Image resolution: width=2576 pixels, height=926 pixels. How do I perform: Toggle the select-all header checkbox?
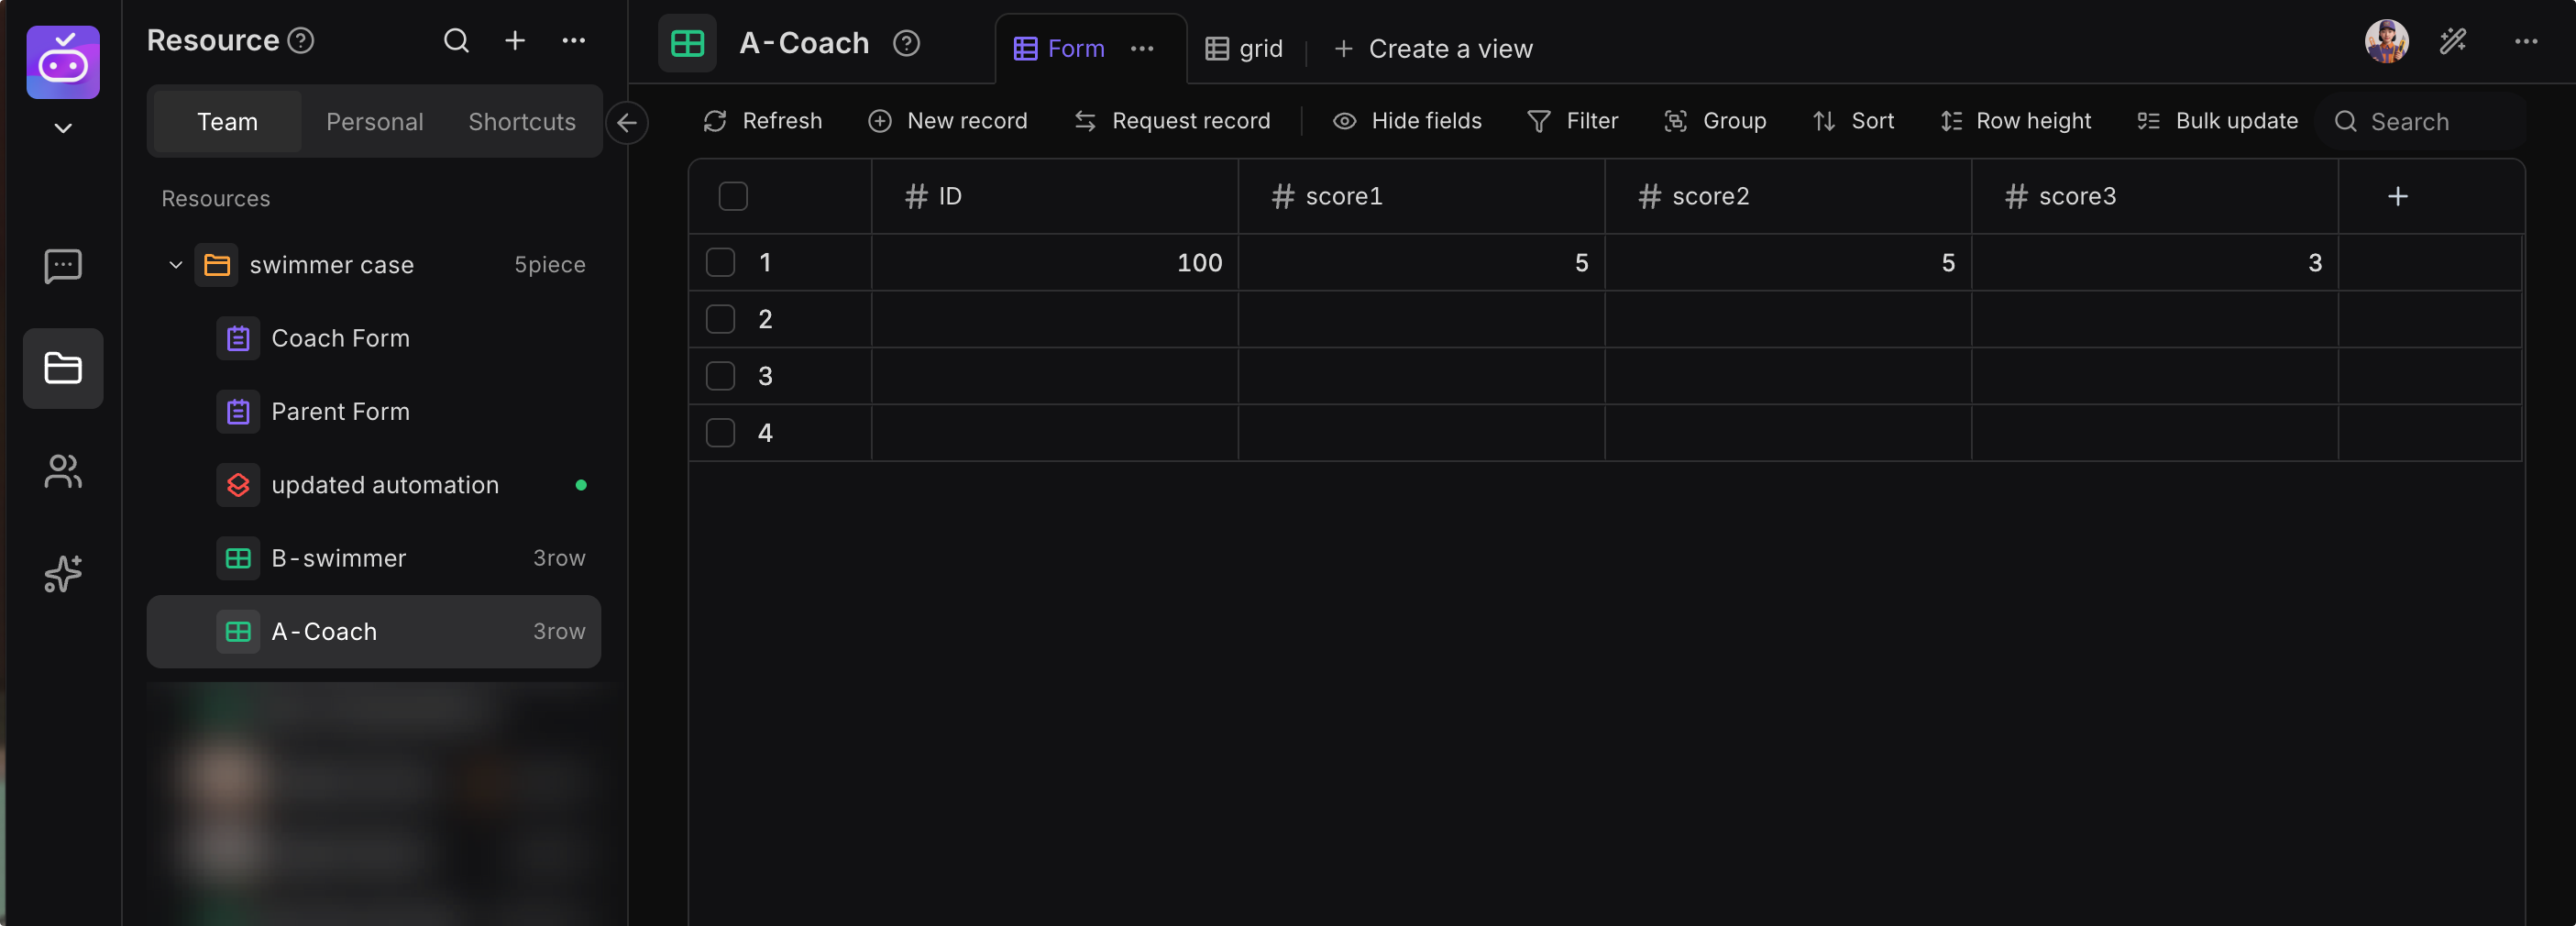click(733, 197)
